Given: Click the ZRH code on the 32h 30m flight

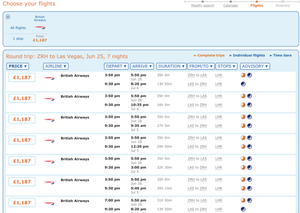Looking at the screenshot, I should tap(203, 168).
